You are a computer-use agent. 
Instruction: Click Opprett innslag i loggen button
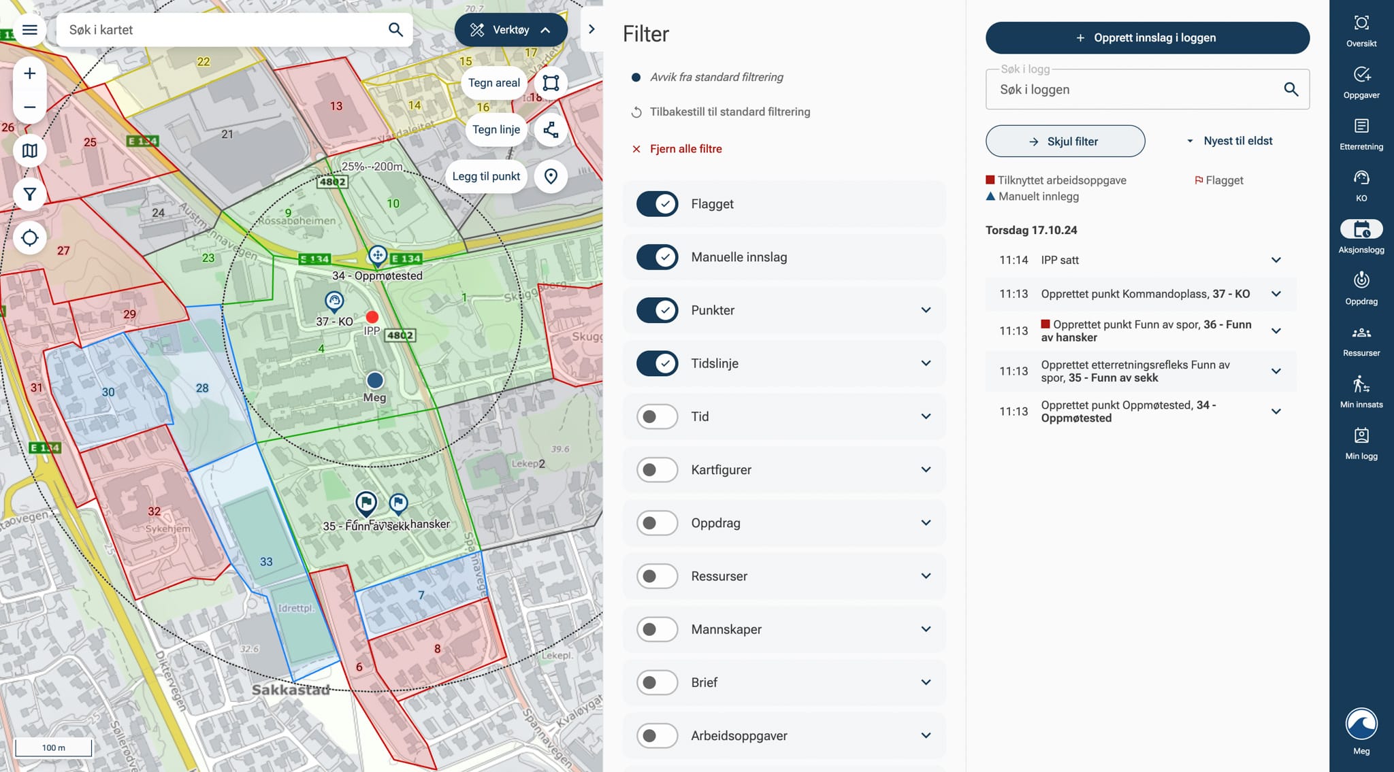(x=1147, y=38)
